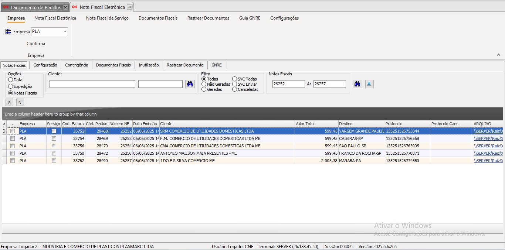Open the Guia GNRE ribbon menu
This screenshot has height=250, width=505.
click(x=250, y=18)
